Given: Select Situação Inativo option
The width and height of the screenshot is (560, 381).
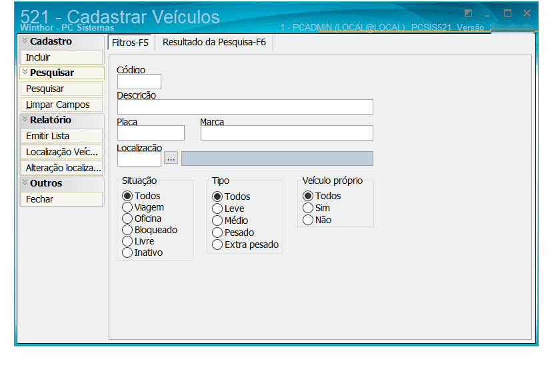Looking at the screenshot, I should click(x=127, y=253).
